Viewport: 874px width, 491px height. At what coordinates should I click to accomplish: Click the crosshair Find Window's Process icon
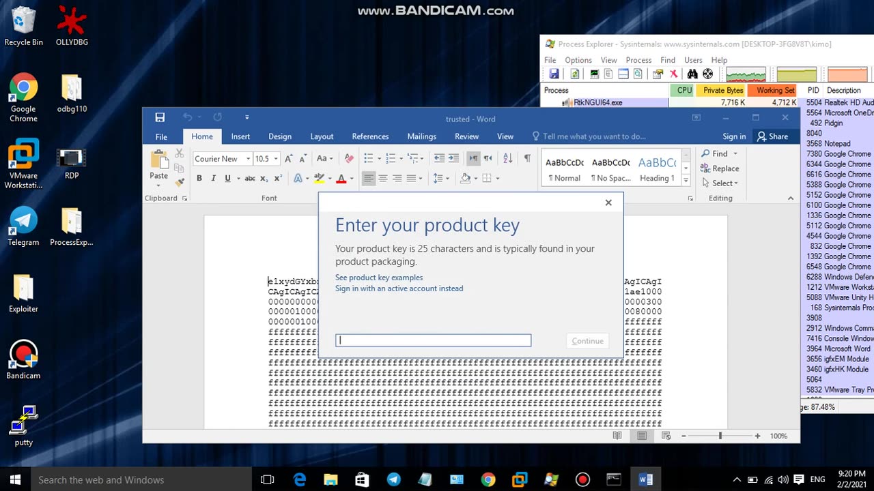(707, 74)
